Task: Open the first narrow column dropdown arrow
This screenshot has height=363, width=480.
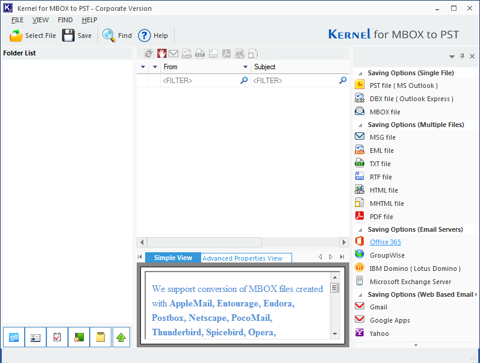Action: pyautogui.click(x=143, y=67)
